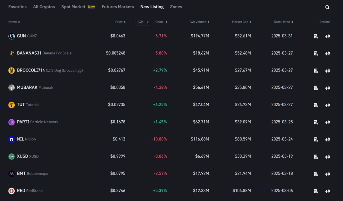Click NIL change value -10.80%
This screenshot has height=201, width=343.
(x=159, y=139)
